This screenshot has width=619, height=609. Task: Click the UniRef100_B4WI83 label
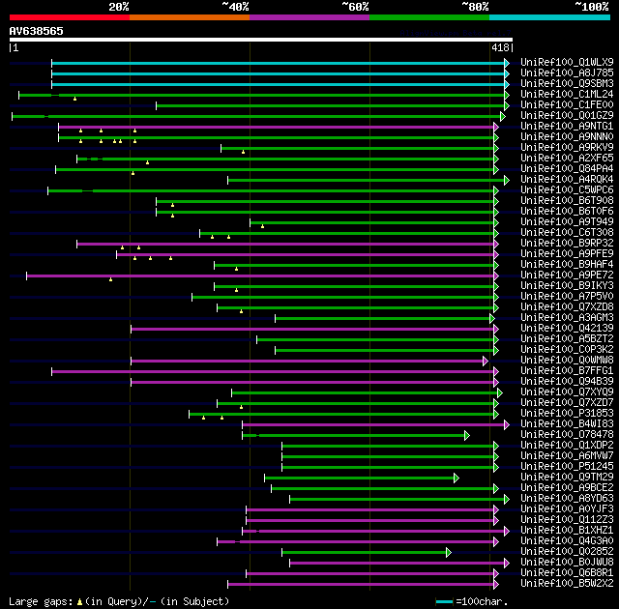point(567,424)
